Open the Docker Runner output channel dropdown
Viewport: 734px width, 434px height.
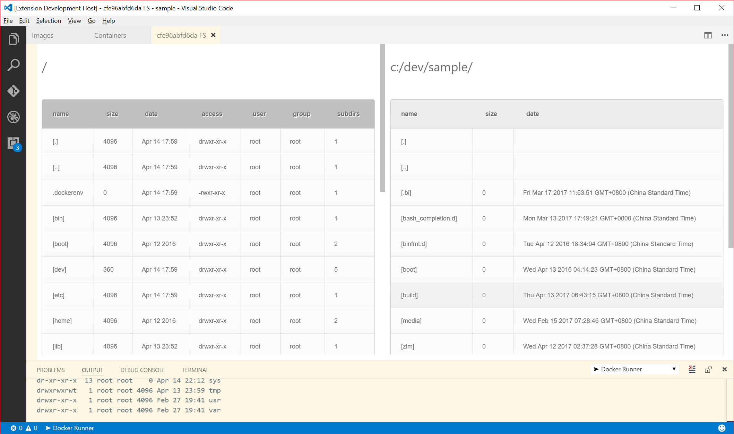pos(634,369)
